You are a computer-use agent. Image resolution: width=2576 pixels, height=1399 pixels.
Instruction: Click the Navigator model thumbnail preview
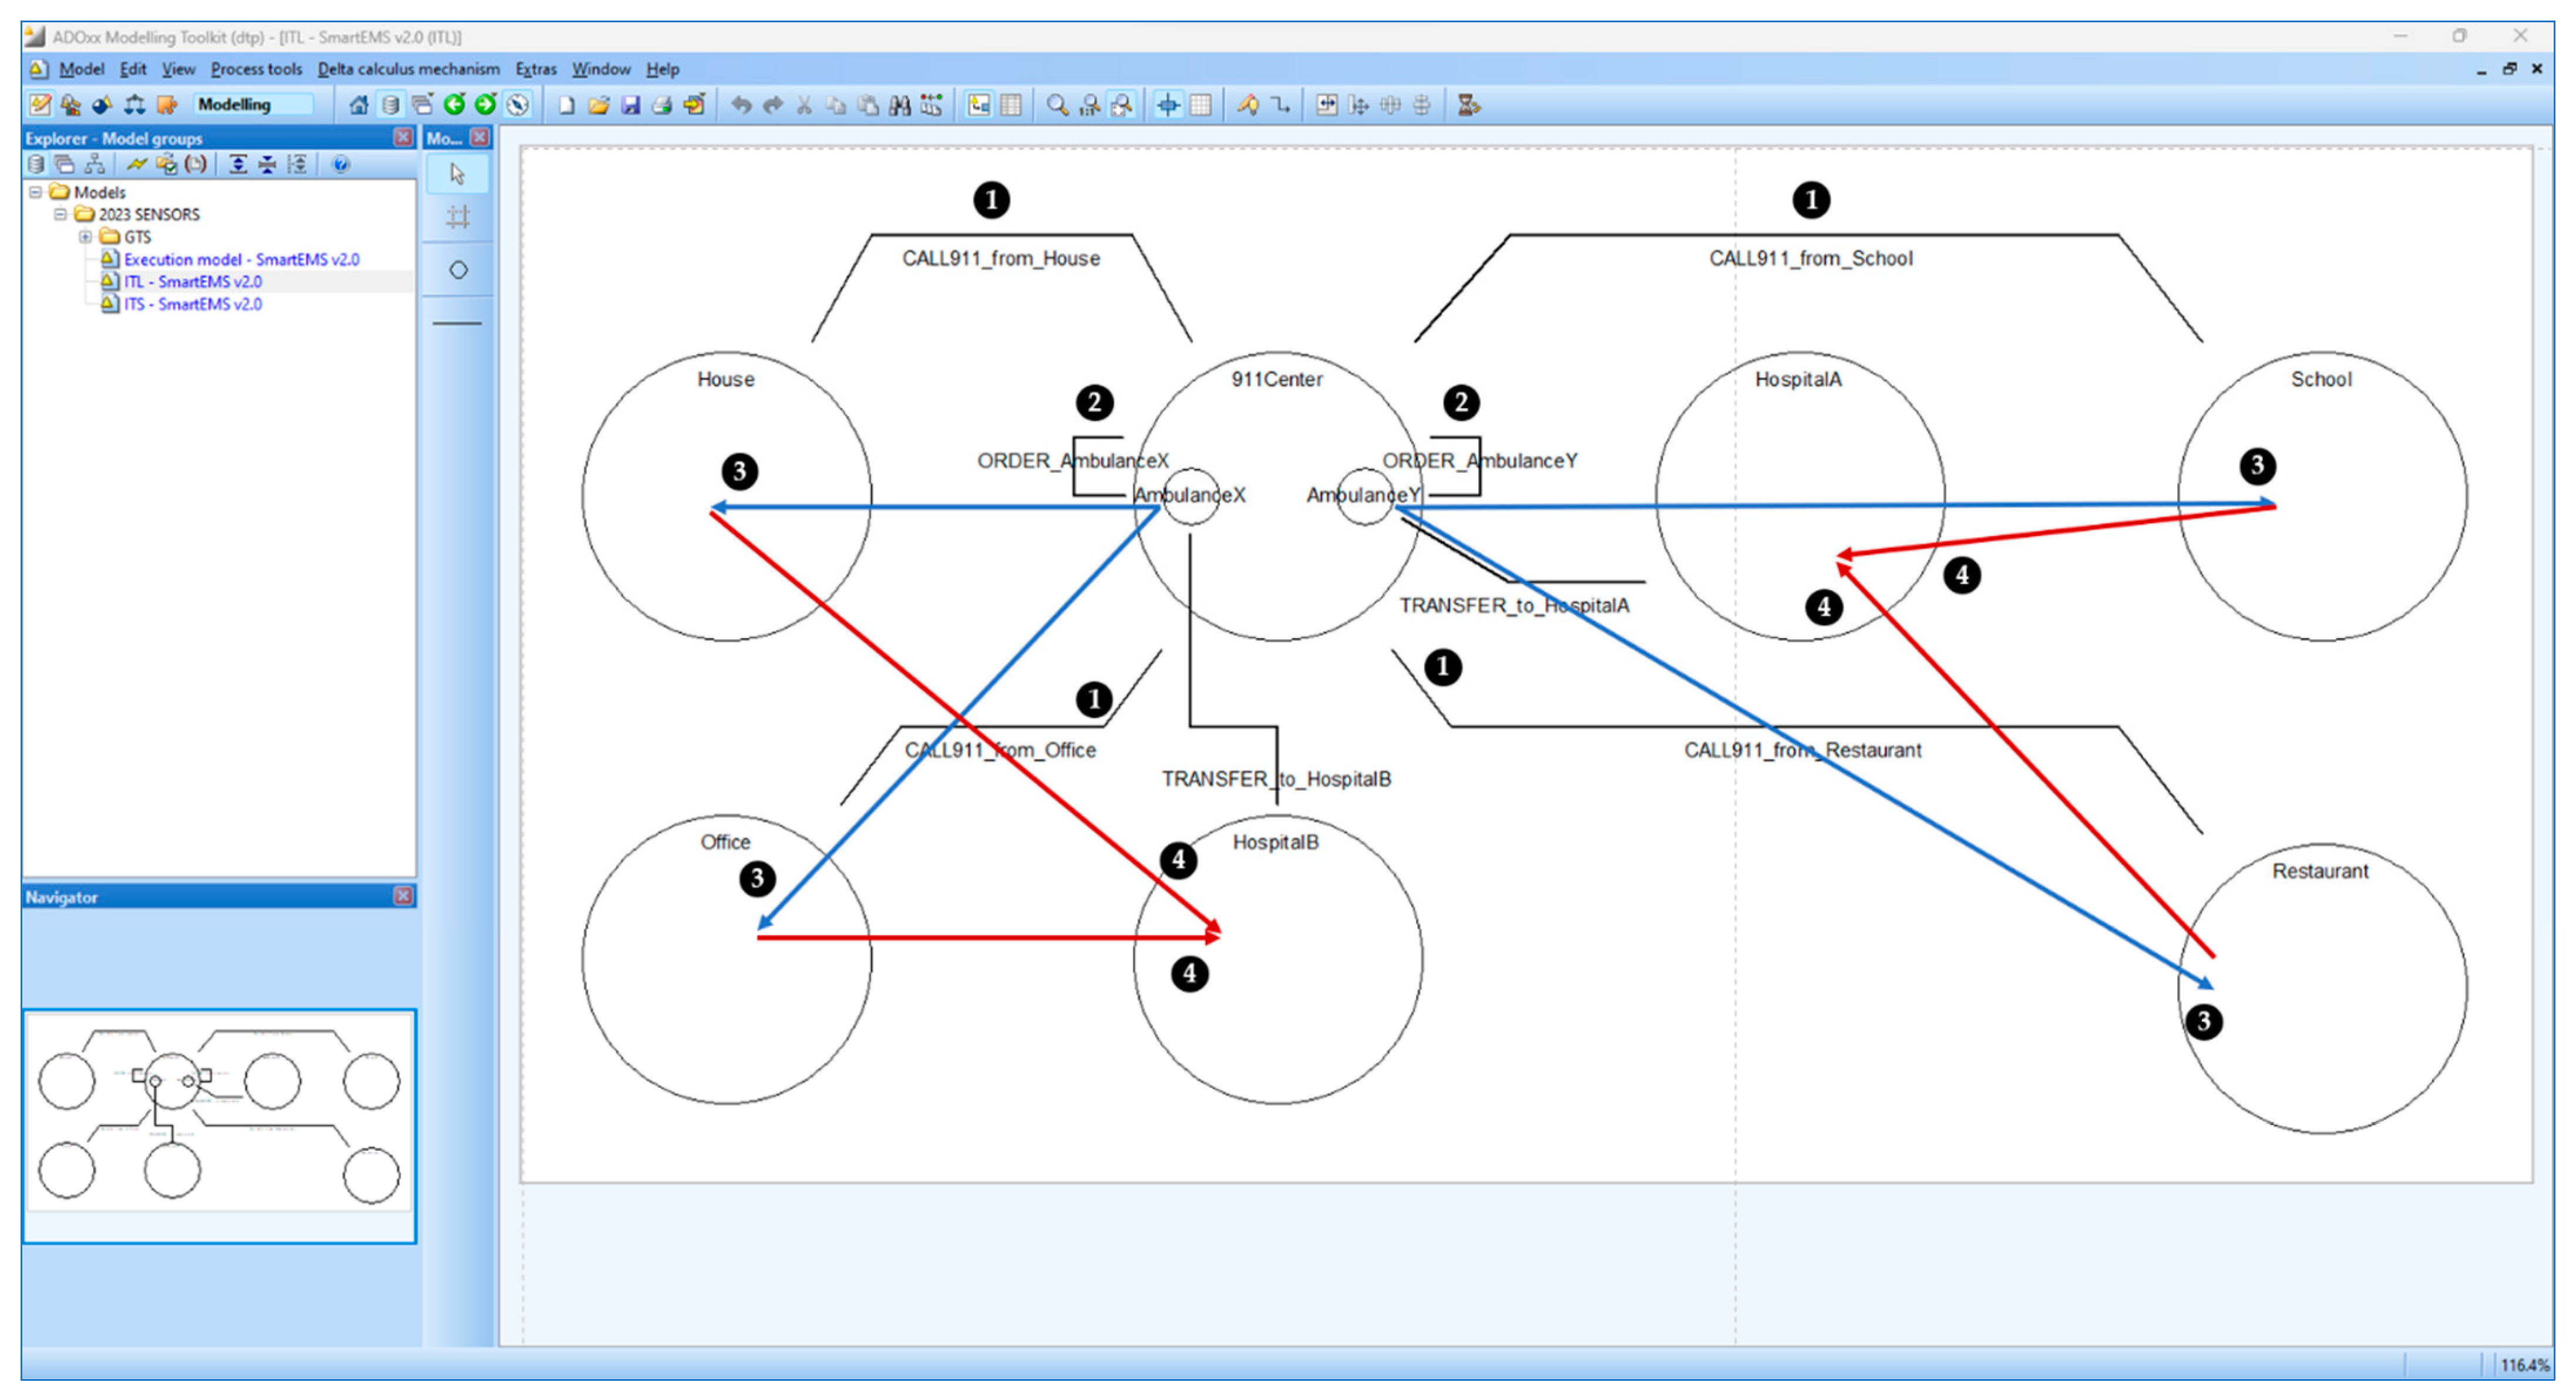[218, 1111]
